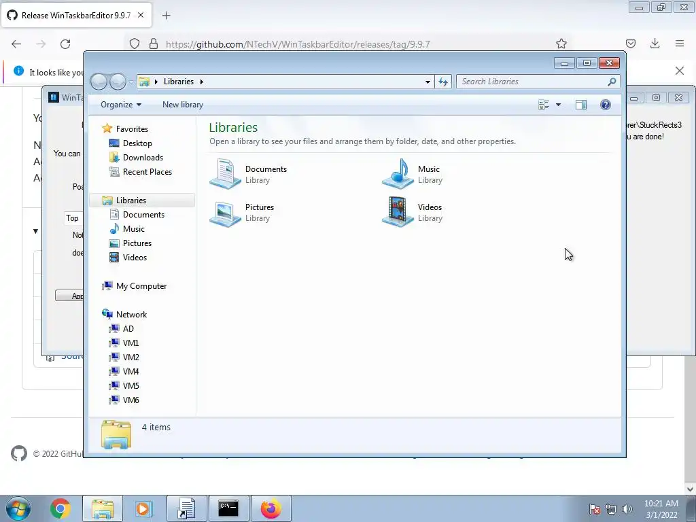Click Libraries breadcrumb in address bar
696x522 pixels.
tap(179, 82)
